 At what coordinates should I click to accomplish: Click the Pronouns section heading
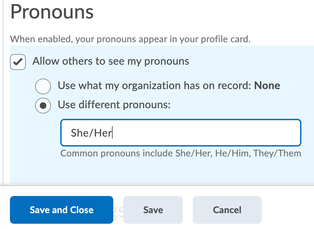point(52,12)
